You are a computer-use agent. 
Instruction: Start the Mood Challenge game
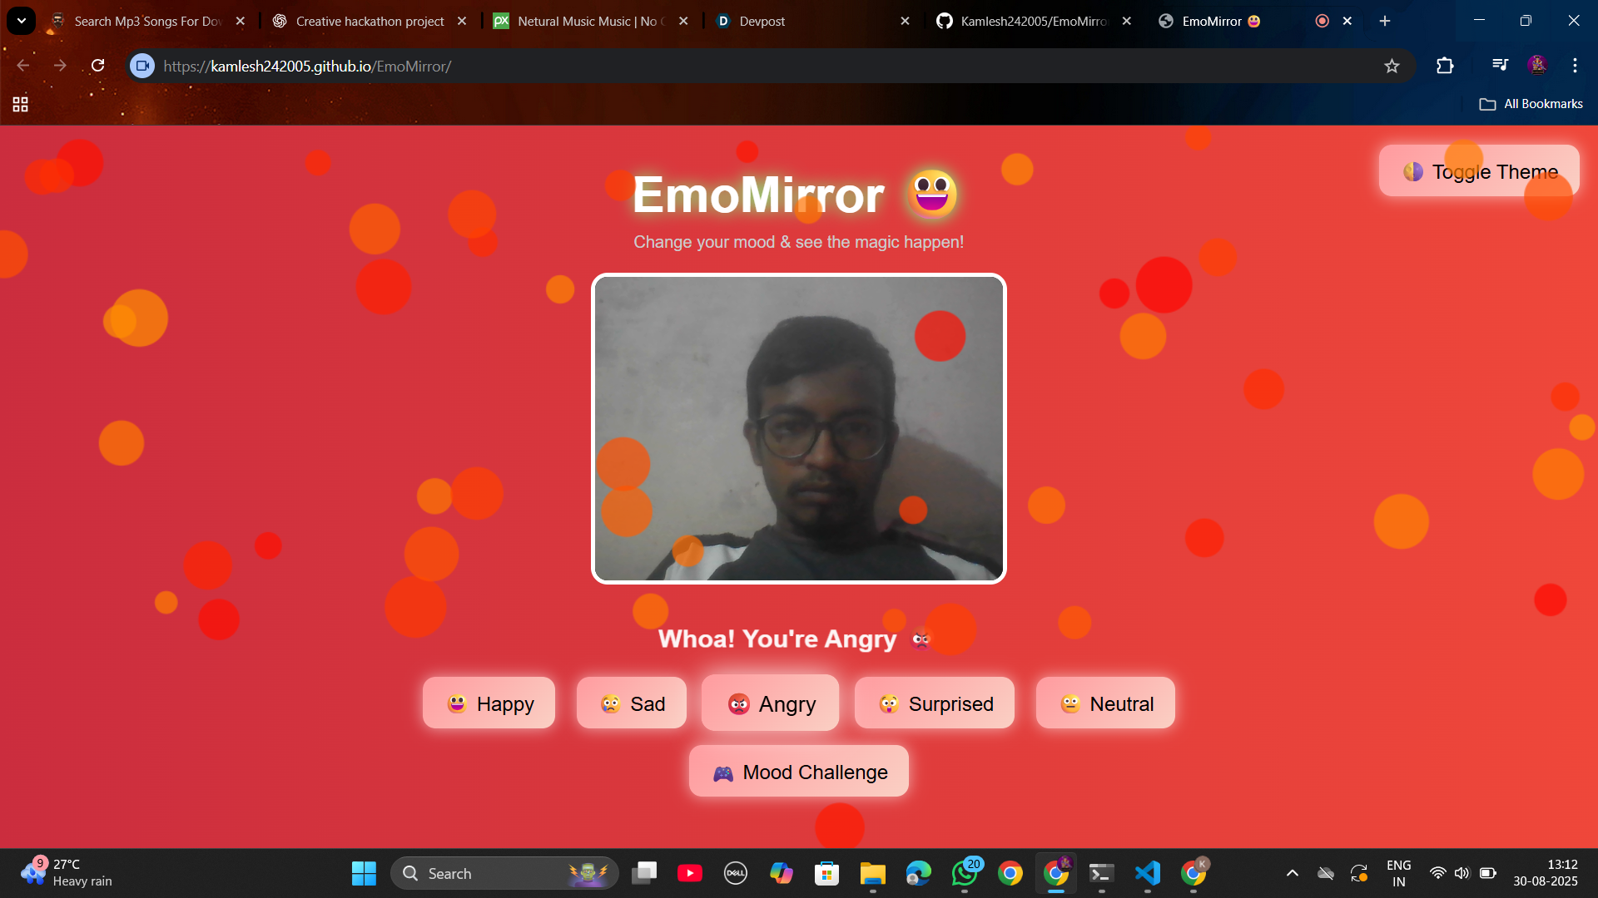click(x=799, y=772)
